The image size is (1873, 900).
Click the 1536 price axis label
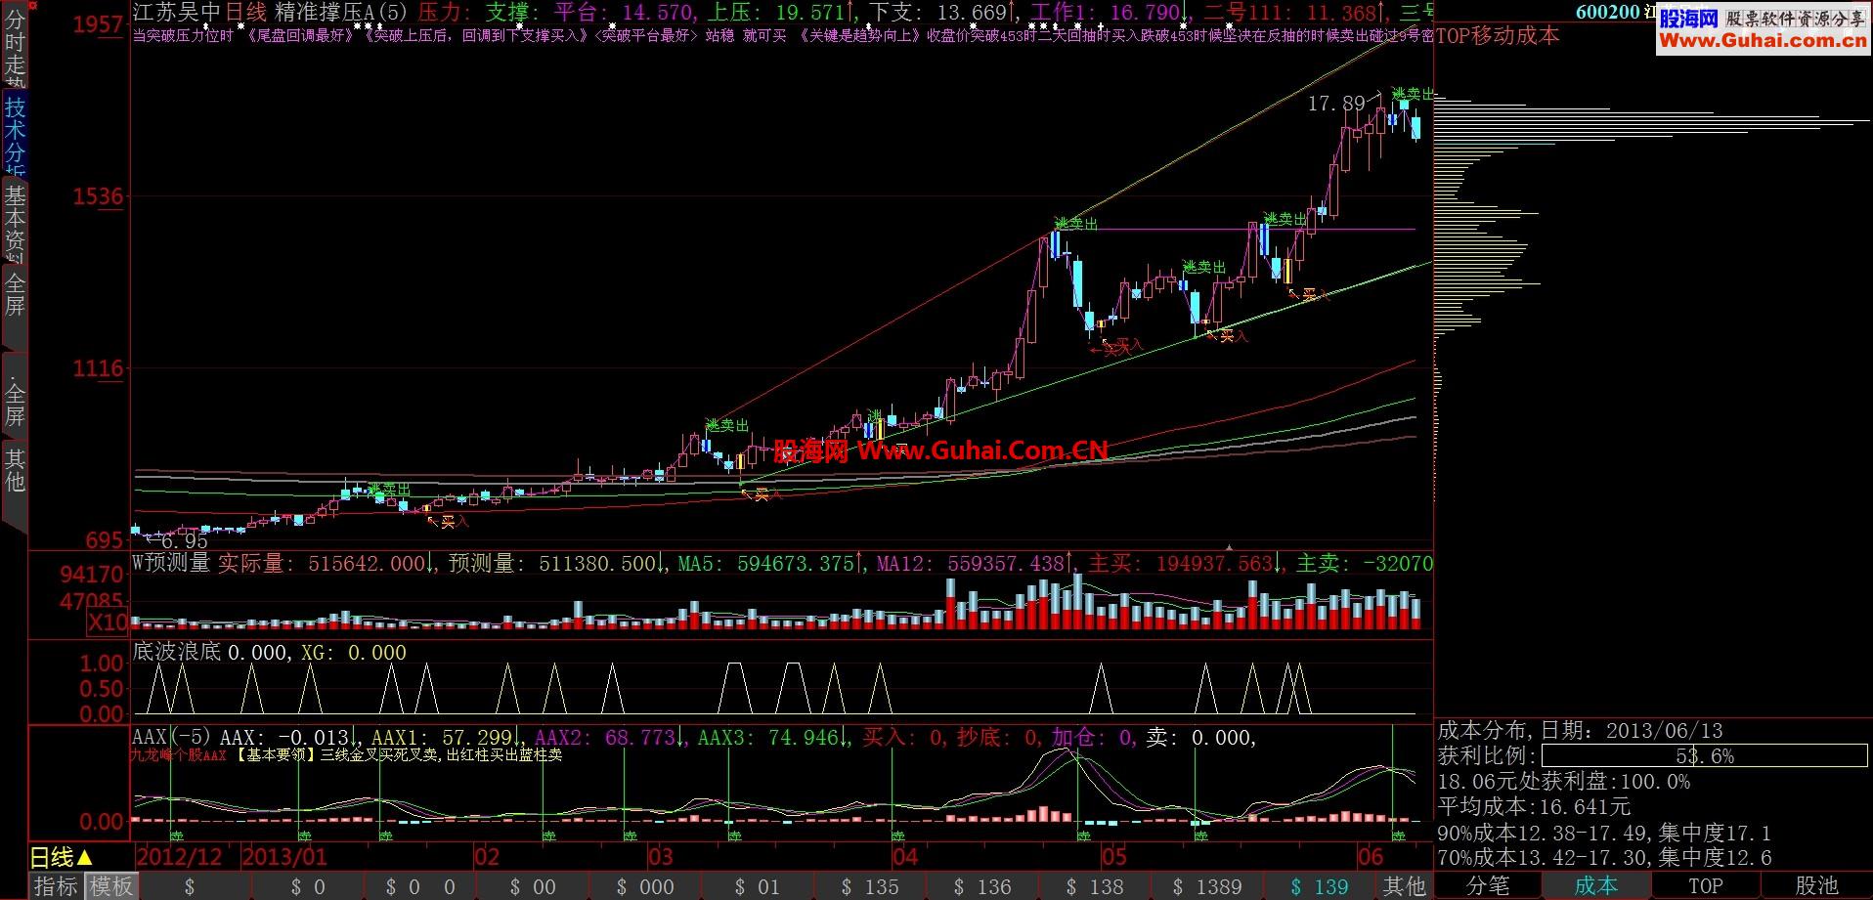coord(98,196)
